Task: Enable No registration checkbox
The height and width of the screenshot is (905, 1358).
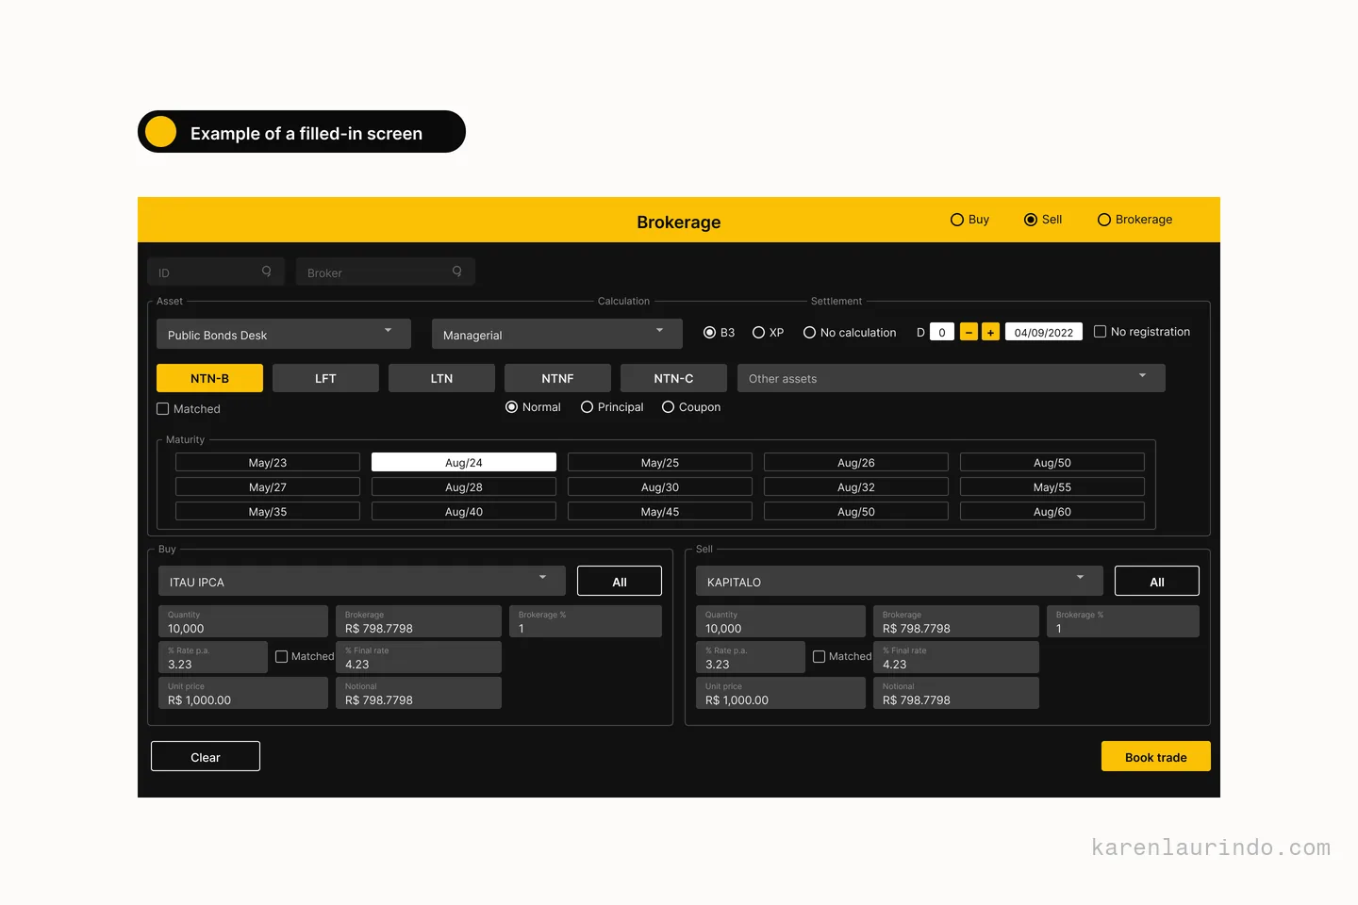Action: 1101,332
